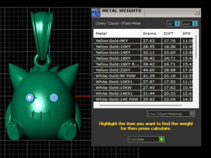
Task: Click the vertical scrollbar of metals list
Action: 196,47
